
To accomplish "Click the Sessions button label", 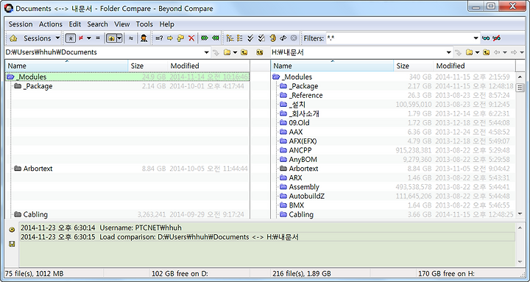I will coord(38,38).
